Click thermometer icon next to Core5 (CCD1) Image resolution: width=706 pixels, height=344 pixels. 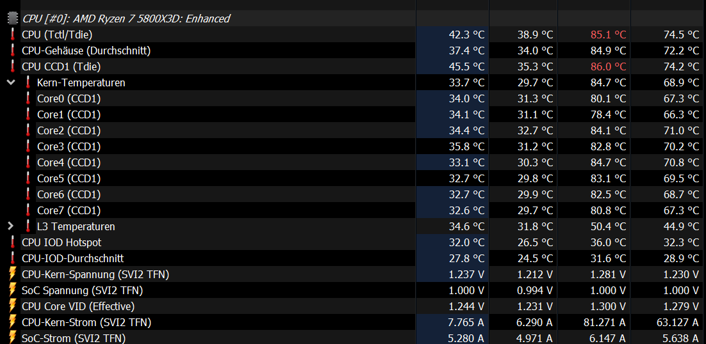point(28,178)
